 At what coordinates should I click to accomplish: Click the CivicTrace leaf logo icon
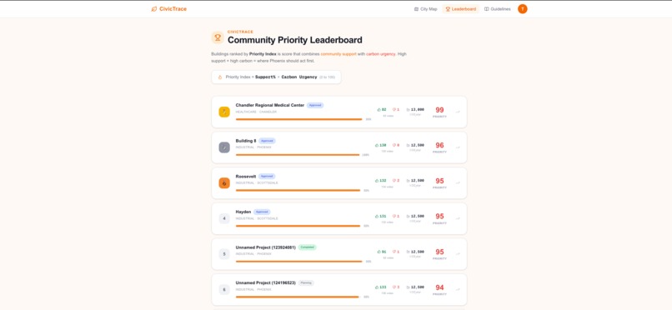(x=154, y=9)
